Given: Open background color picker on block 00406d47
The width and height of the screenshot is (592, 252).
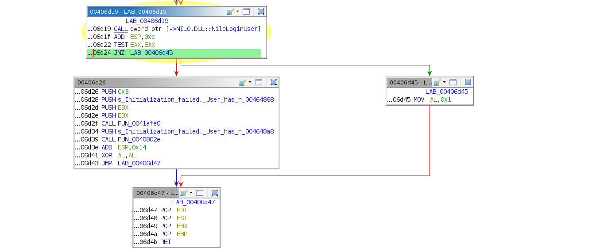Looking at the screenshot, I should tap(183, 193).
